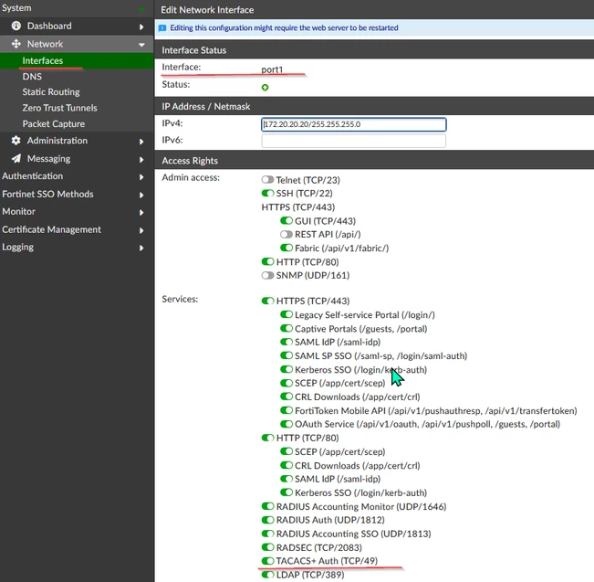
Task: Expand the Authentication menu arrow
Action: click(141, 177)
